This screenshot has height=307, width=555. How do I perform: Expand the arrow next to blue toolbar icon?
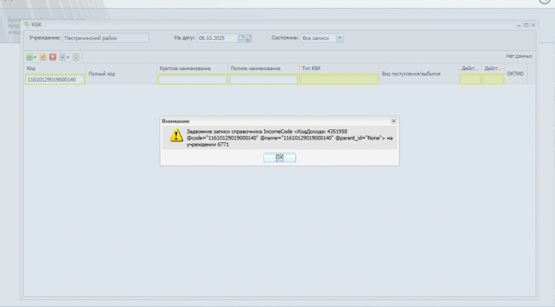point(68,57)
